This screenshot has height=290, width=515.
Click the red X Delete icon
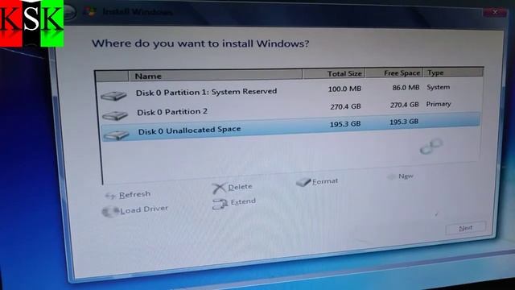click(x=219, y=188)
